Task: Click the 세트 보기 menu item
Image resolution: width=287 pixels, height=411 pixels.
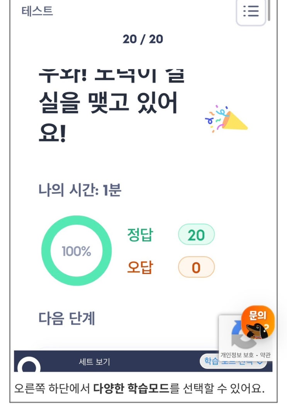Action: pyautogui.click(x=94, y=362)
